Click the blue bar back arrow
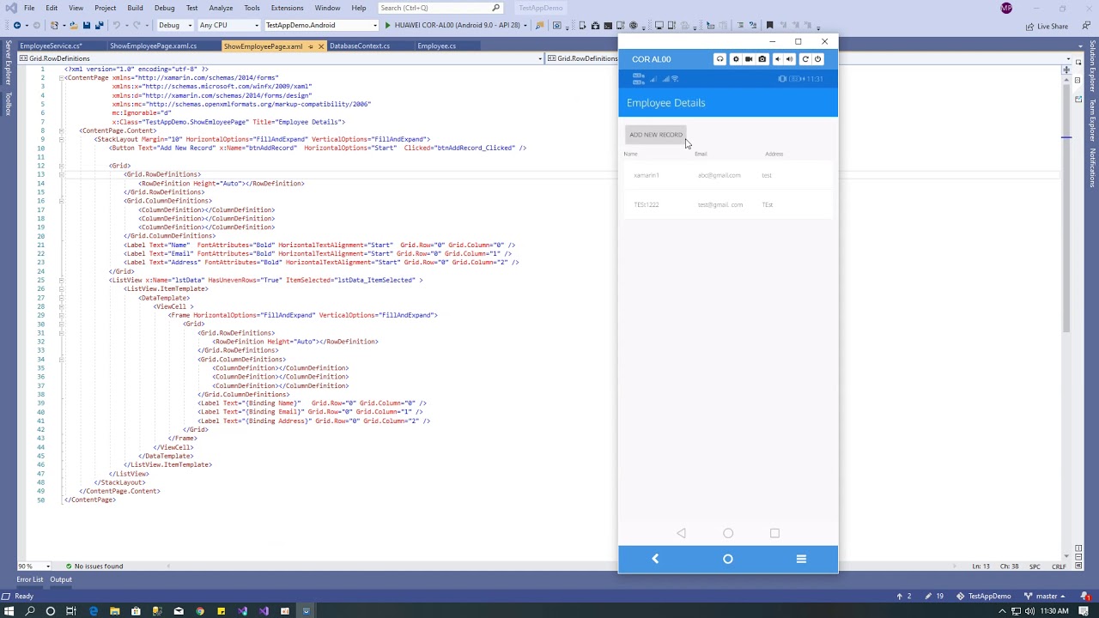The image size is (1099, 618). (655, 559)
